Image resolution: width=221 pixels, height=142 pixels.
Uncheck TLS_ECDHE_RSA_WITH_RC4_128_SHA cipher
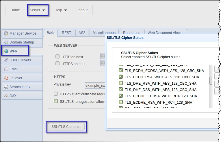point(121,102)
